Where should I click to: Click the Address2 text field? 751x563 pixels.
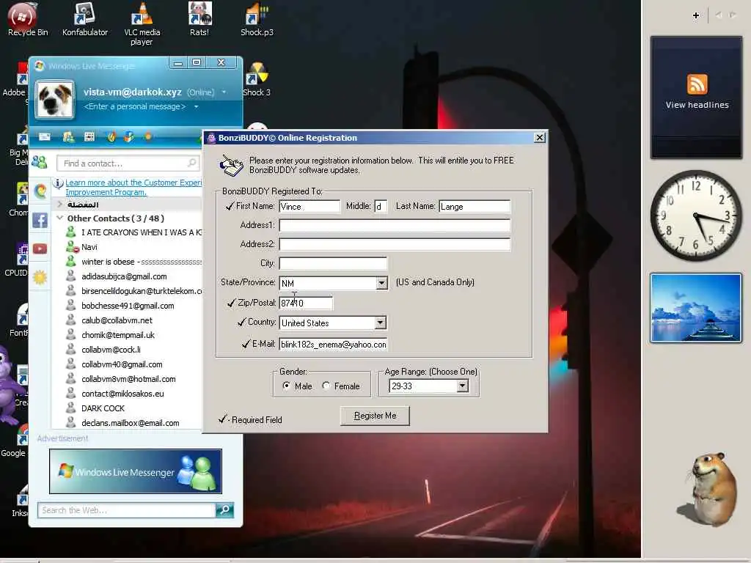pos(395,245)
